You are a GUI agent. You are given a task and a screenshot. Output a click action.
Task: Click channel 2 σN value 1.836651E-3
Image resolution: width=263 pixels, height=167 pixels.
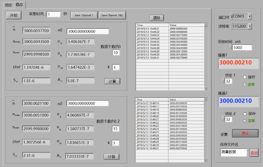click(79, 143)
